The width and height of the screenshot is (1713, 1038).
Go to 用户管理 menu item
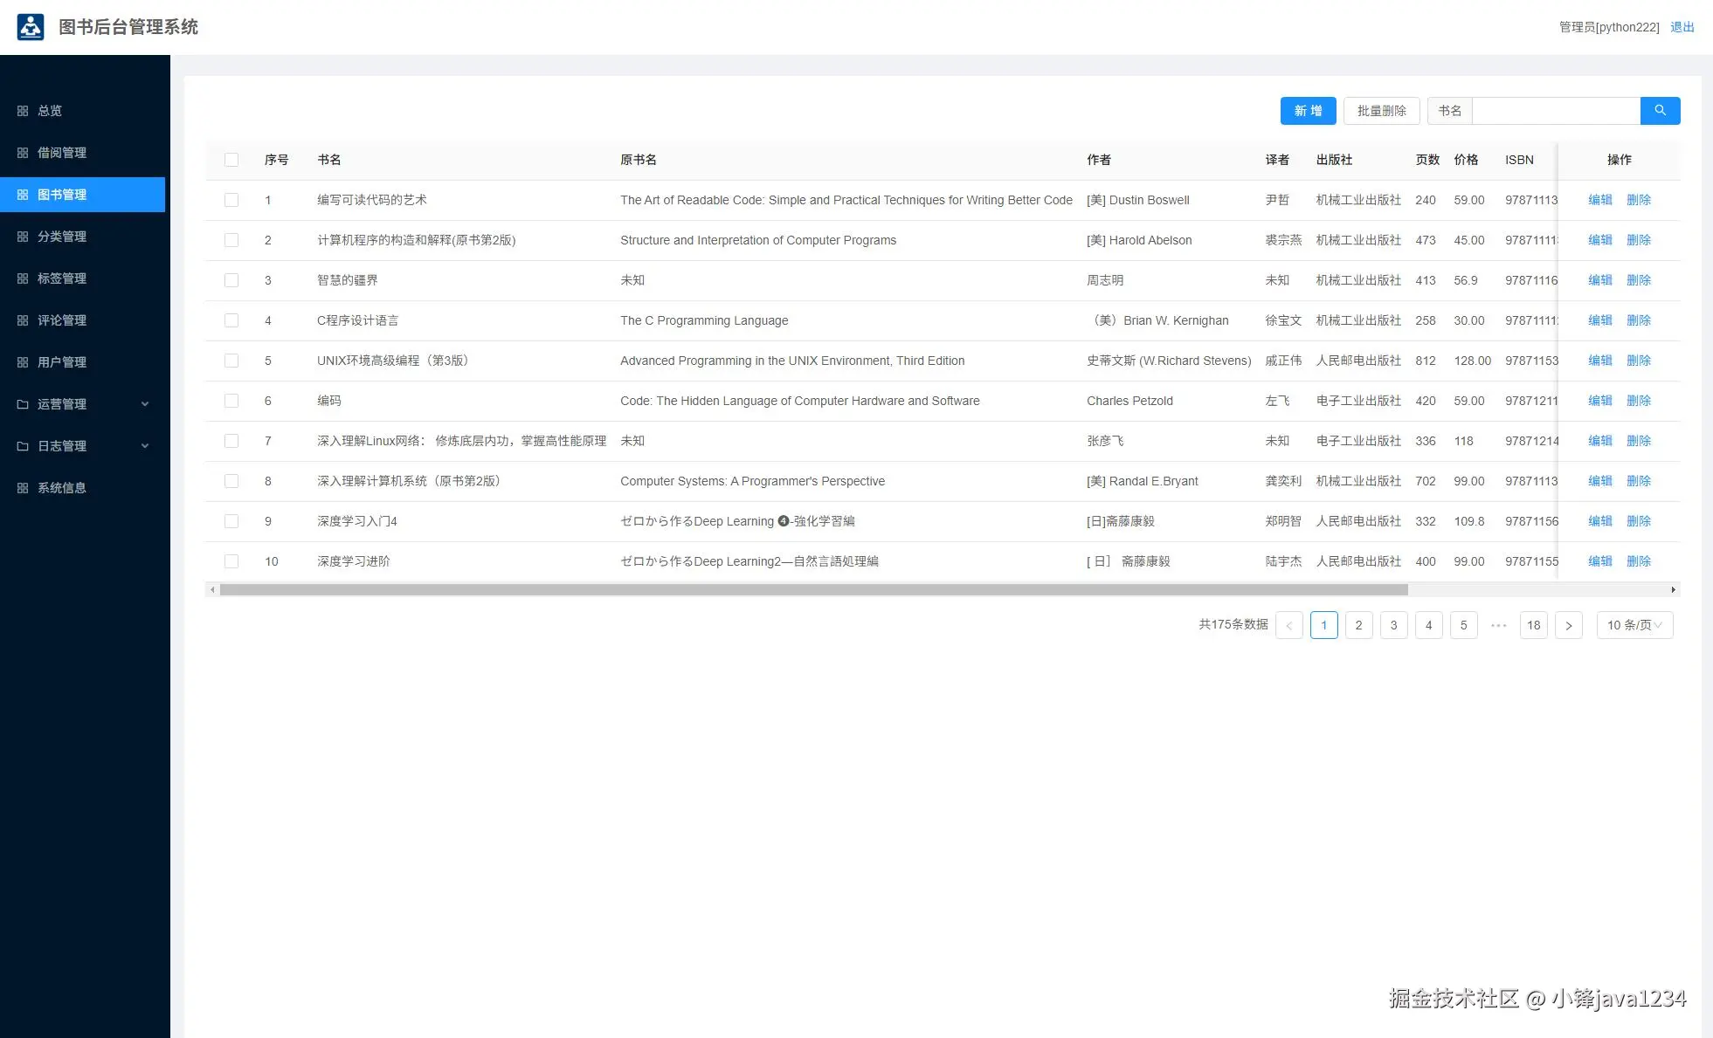point(62,362)
